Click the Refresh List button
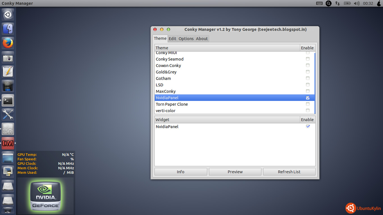 [289, 172]
